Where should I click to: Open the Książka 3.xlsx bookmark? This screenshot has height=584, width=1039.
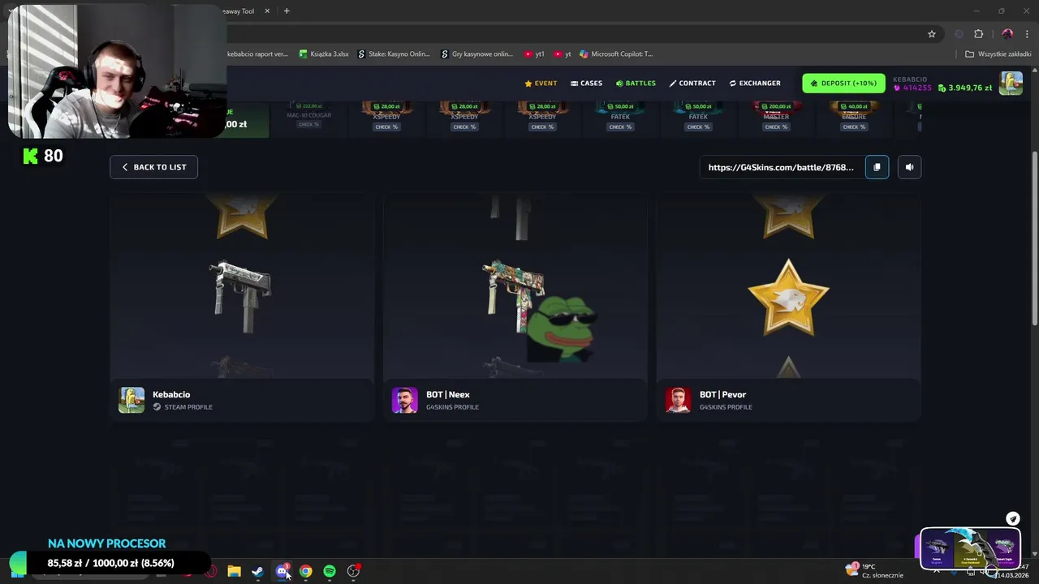point(324,54)
